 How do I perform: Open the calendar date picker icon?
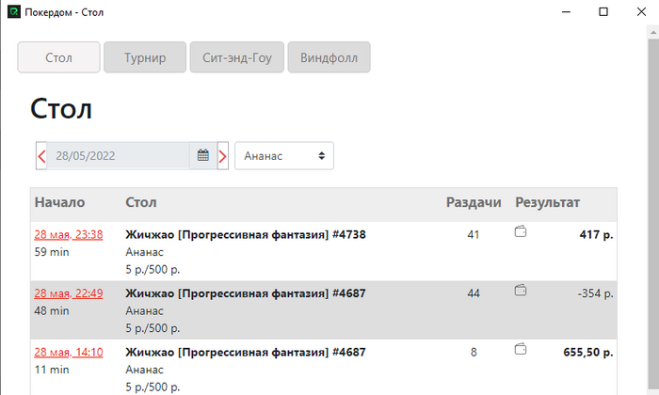point(203,156)
